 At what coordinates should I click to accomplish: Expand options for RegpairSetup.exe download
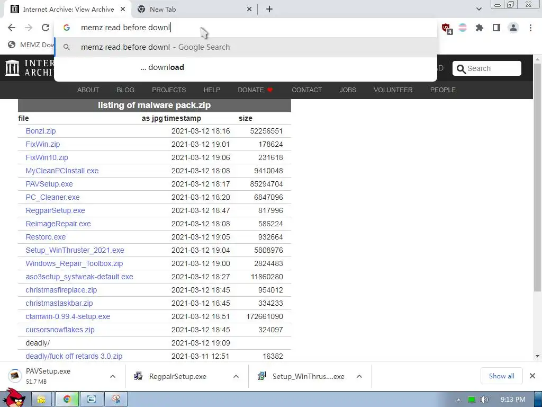pos(236,376)
